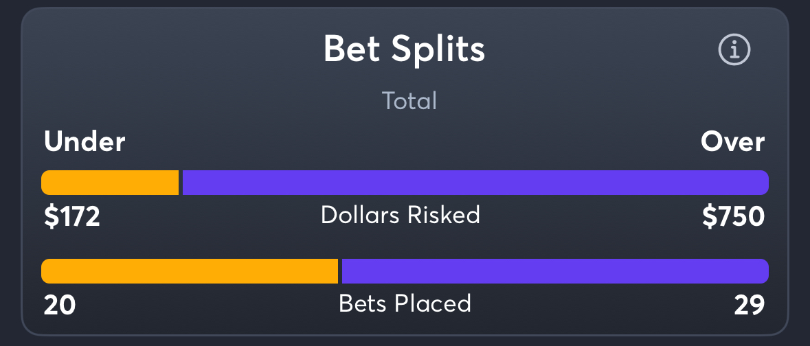Click the Over label
Image resolution: width=810 pixels, height=346 pixels.
pos(732,142)
